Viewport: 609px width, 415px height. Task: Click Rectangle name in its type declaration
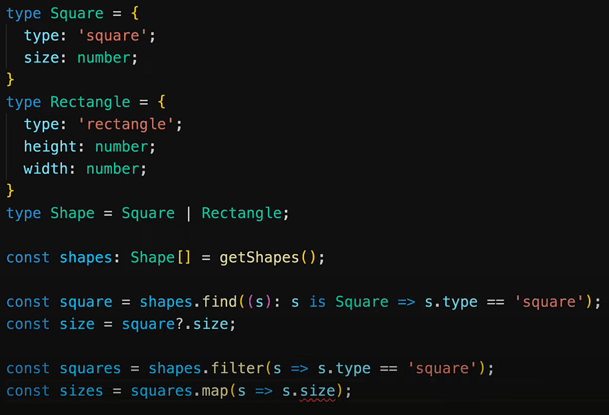coord(90,102)
